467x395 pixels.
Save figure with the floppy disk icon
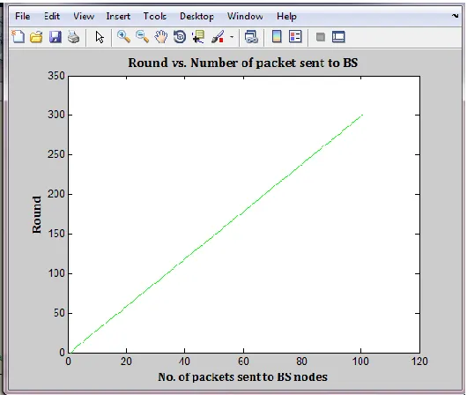click(x=56, y=37)
